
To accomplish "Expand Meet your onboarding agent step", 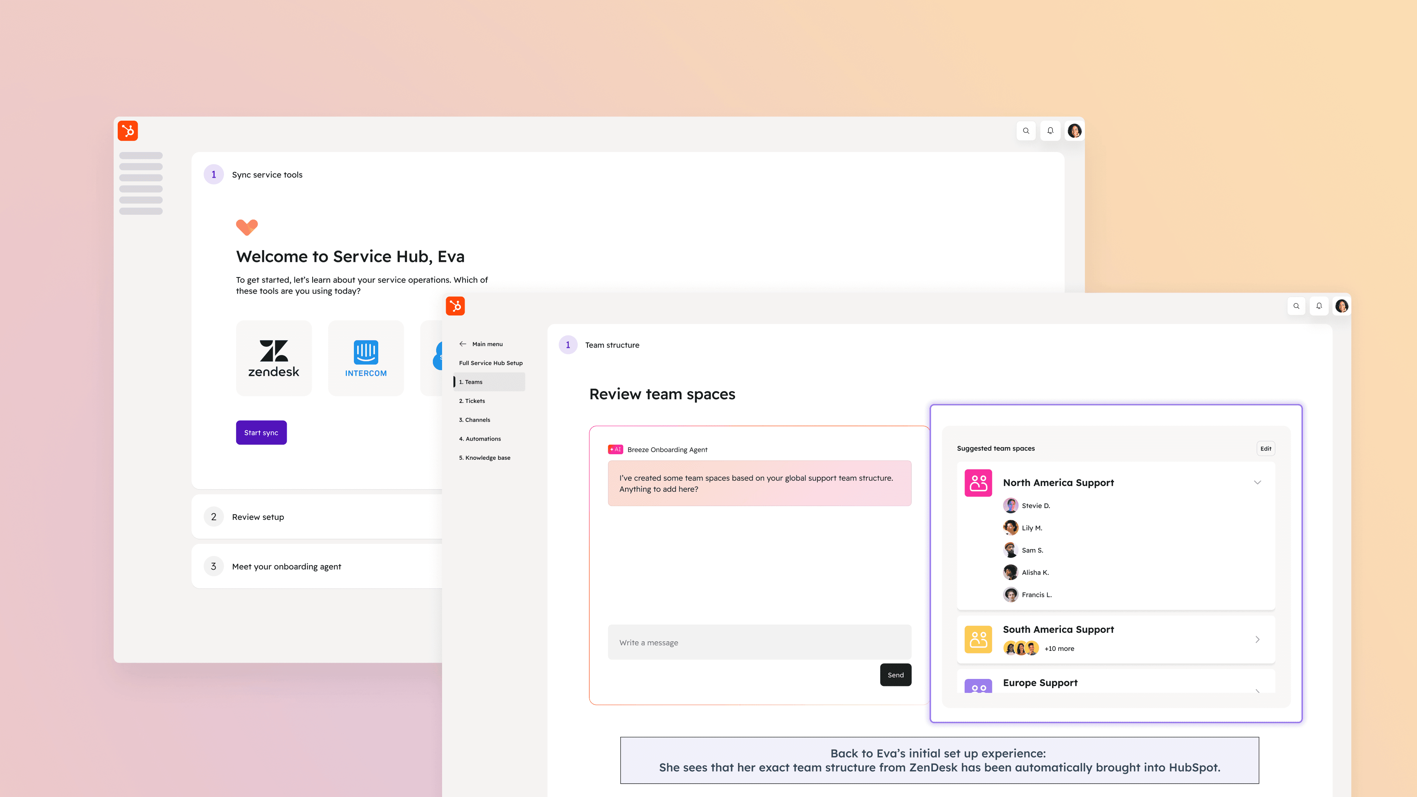I will (286, 566).
